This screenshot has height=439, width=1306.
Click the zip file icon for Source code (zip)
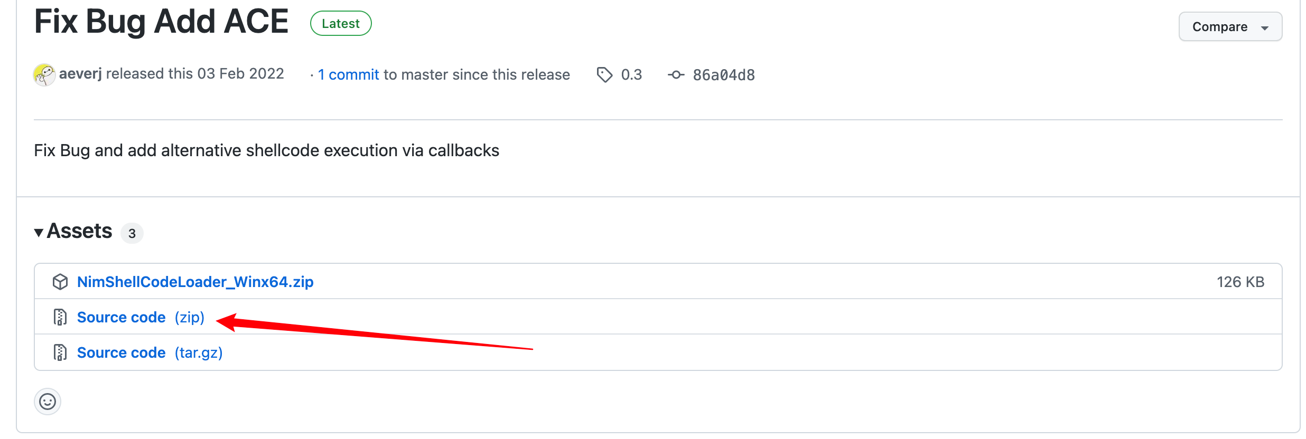(x=60, y=317)
